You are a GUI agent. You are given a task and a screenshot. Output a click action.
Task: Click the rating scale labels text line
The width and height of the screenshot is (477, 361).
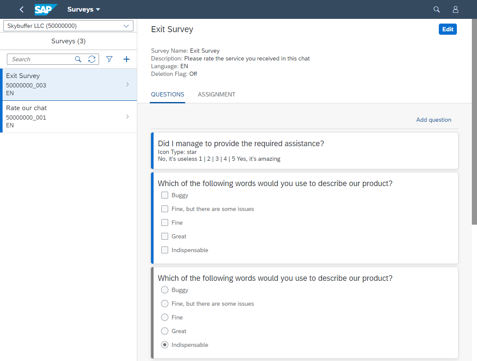[219, 159]
